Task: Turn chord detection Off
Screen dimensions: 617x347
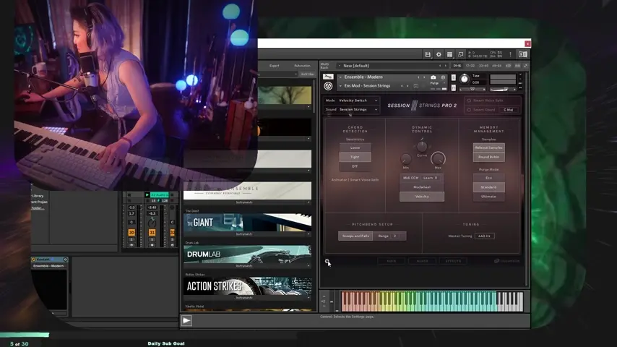Action: 355,166
